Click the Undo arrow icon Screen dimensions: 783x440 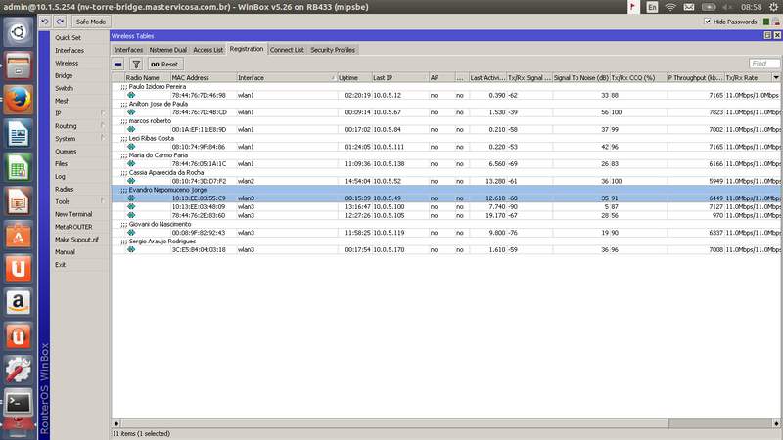pyautogui.click(x=45, y=22)
